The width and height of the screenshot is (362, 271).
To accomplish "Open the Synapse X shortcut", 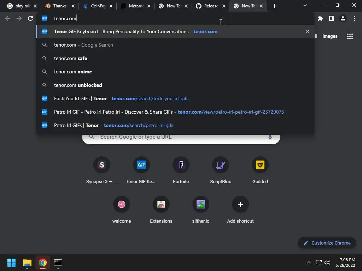I will coord(101,170).
